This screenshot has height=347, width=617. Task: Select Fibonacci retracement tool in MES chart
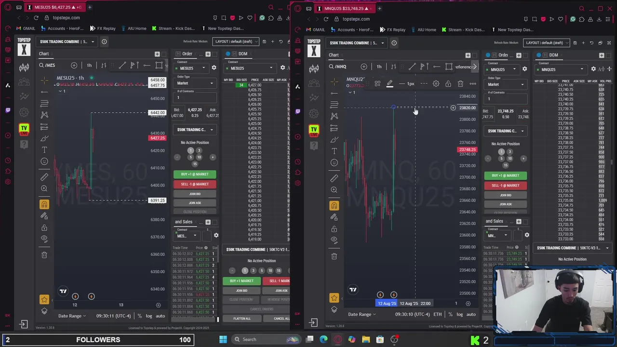44,103
